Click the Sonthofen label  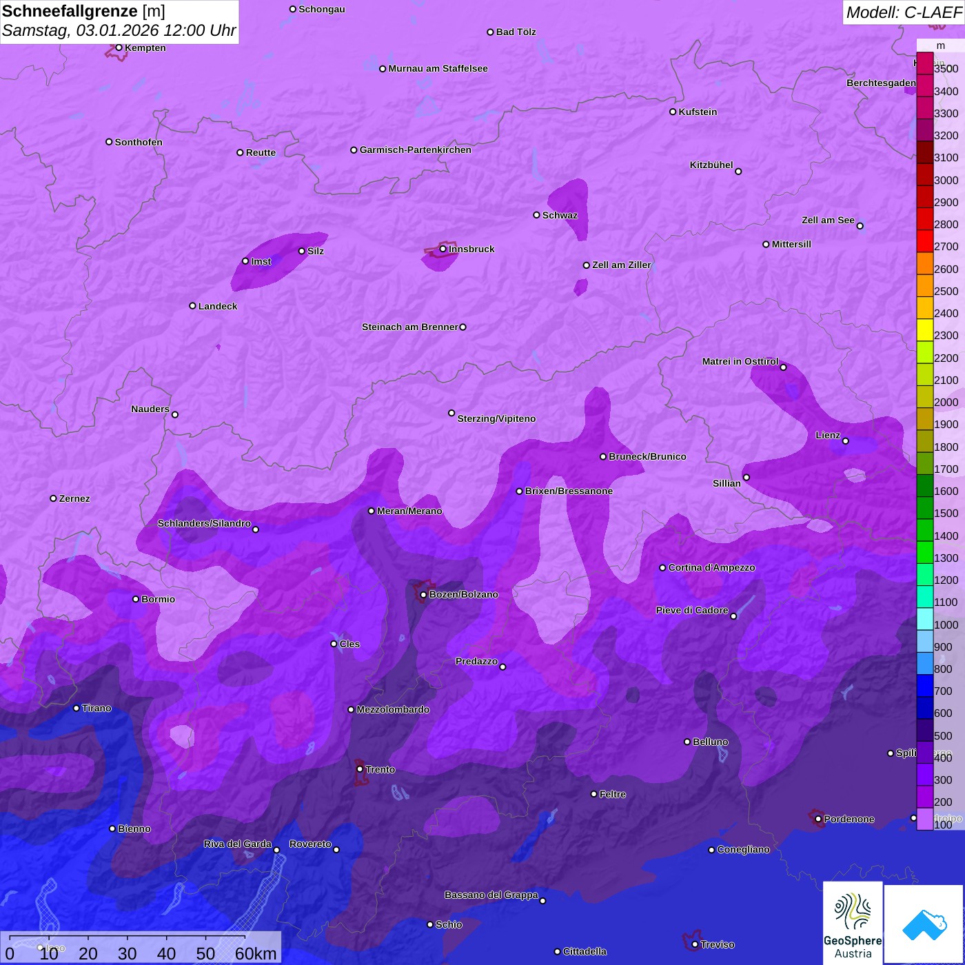click(x=139, y=142)
